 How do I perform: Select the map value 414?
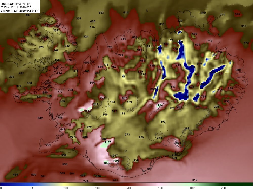point(126,12)
